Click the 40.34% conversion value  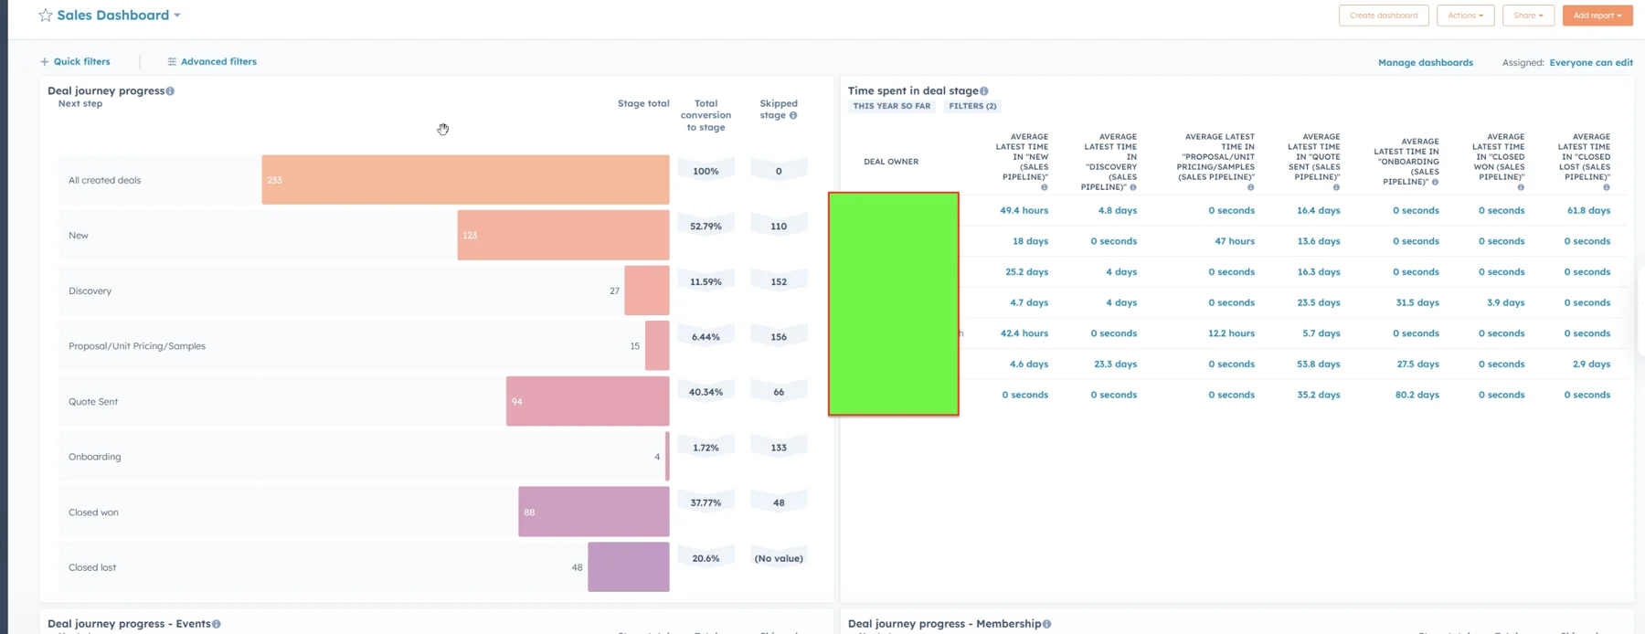(706, 392)
